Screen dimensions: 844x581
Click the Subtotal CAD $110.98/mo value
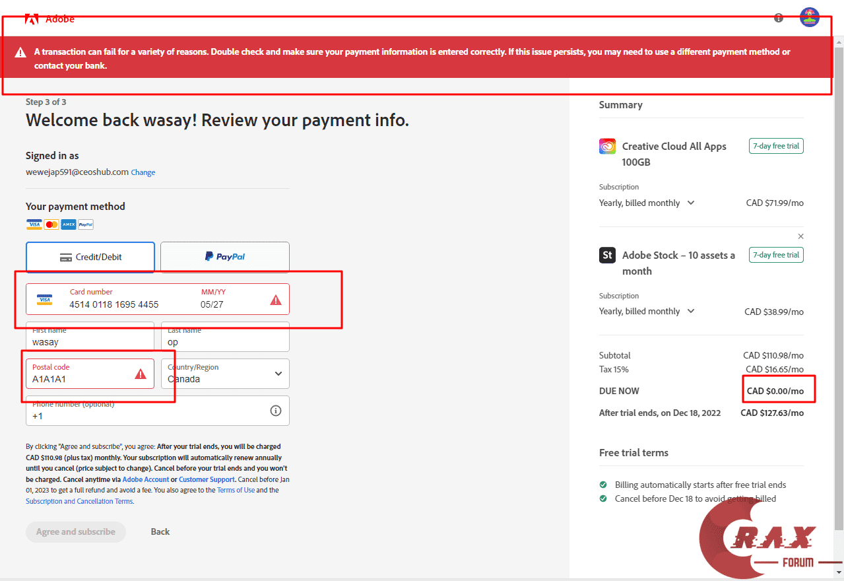tap(773, 355)
